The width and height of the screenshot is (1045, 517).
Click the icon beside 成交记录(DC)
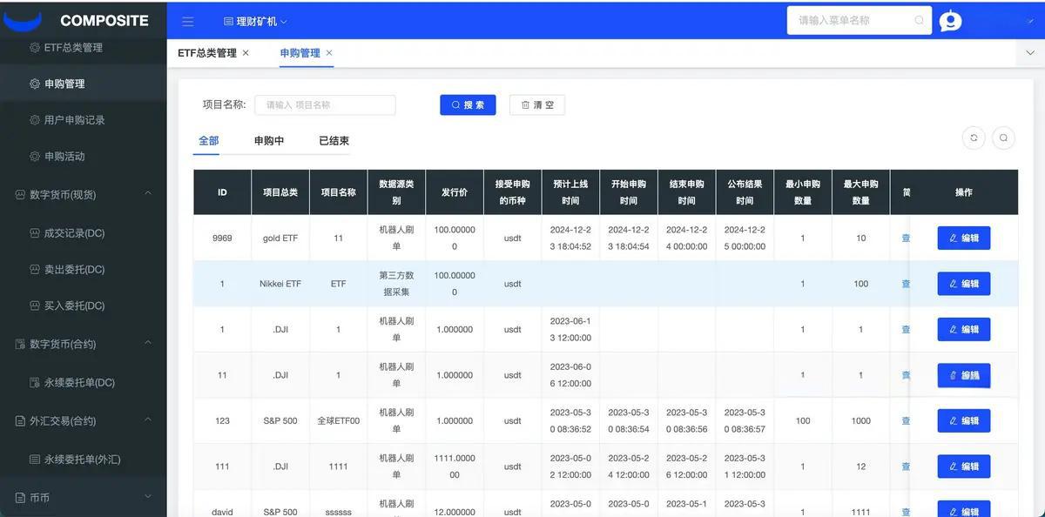pos(35,233)
